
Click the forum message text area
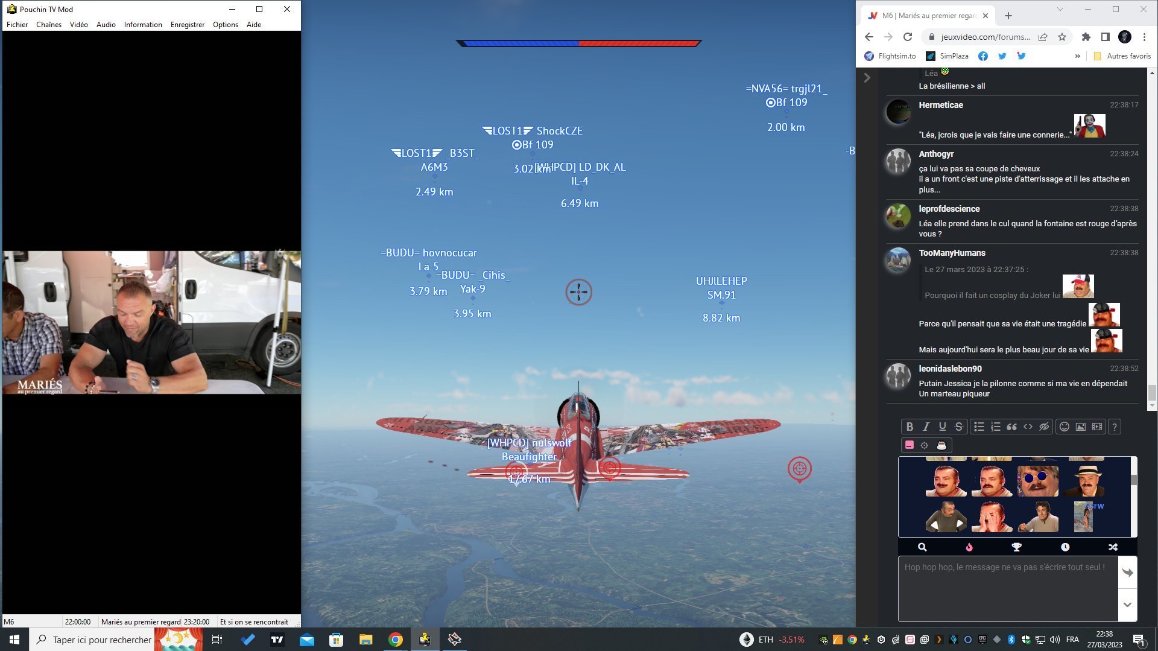click(x=1008, y=589)
